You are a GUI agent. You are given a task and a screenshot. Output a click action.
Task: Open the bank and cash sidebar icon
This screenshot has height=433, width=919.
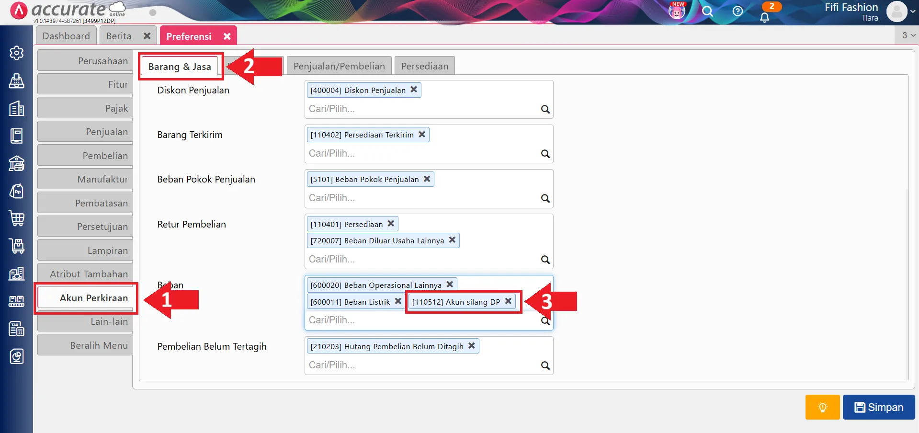pos(17,164)
